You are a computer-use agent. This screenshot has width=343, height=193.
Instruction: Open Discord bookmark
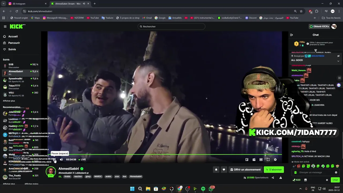point(251,18)
